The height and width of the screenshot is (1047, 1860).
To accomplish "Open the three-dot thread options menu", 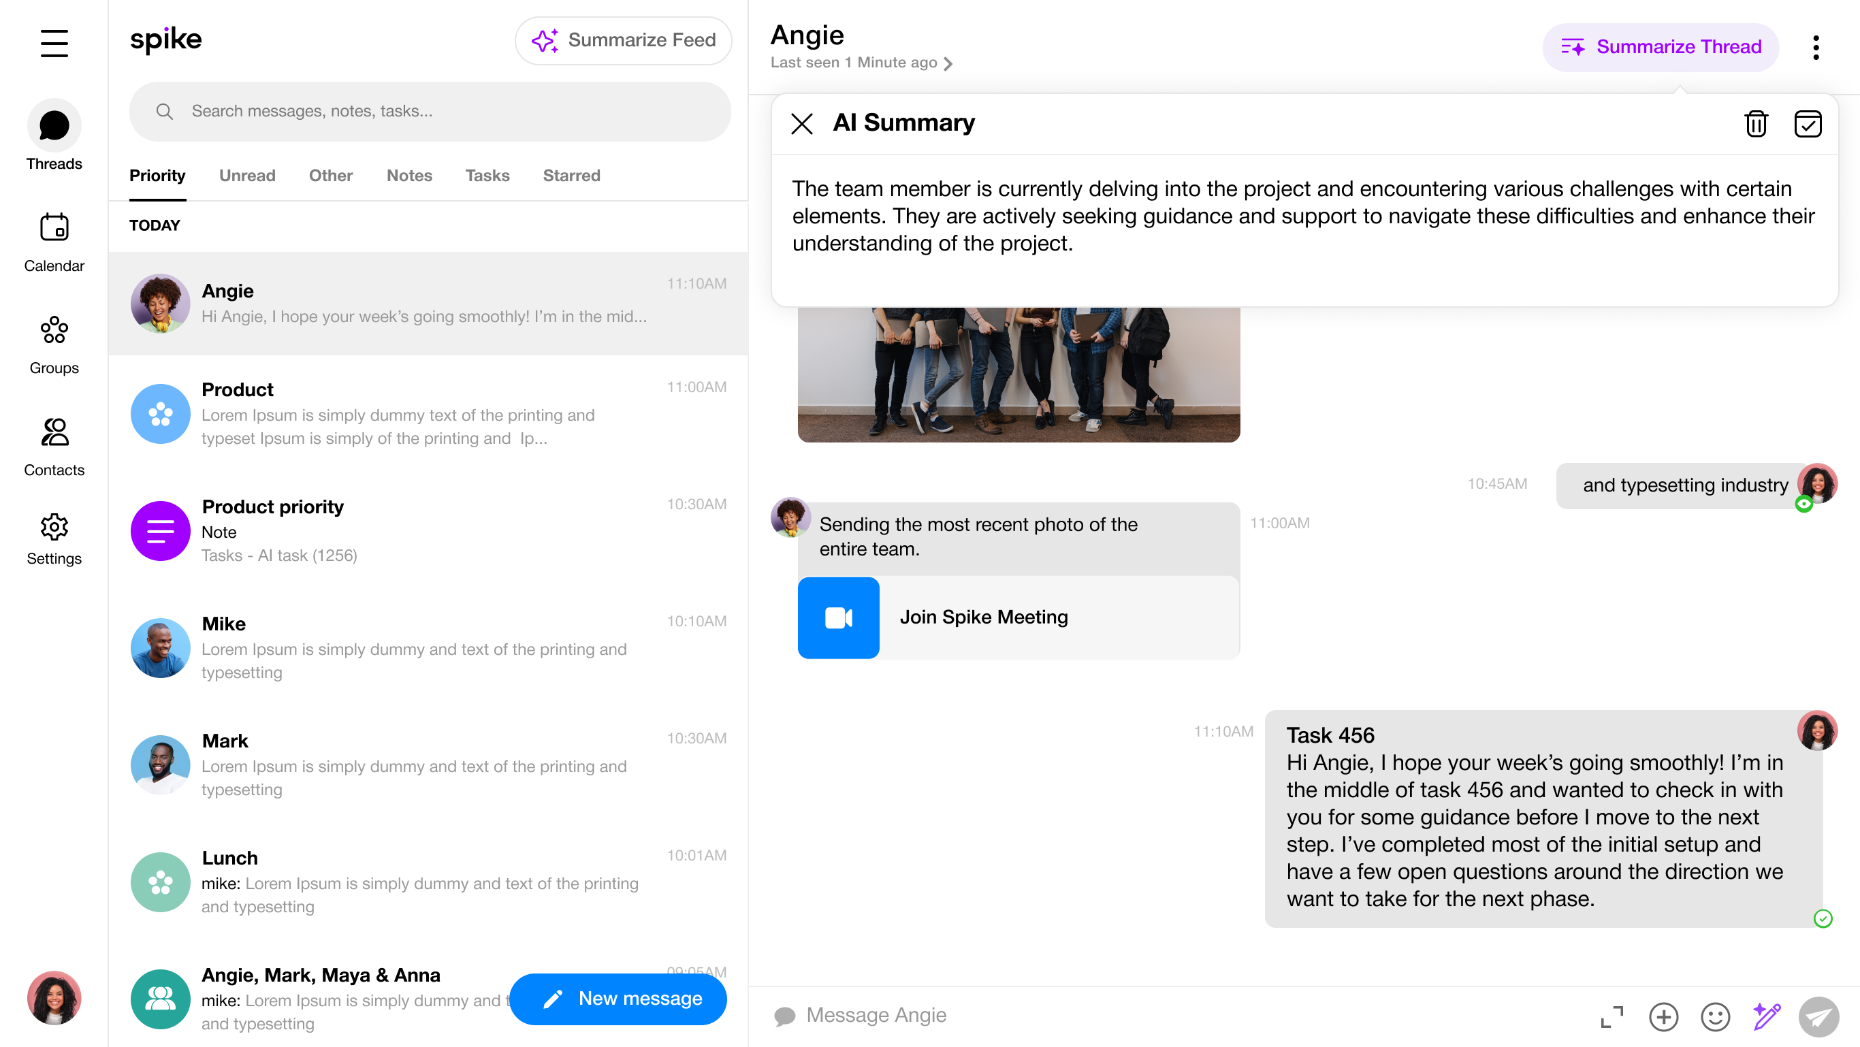I will click(x=1815, y=47).
